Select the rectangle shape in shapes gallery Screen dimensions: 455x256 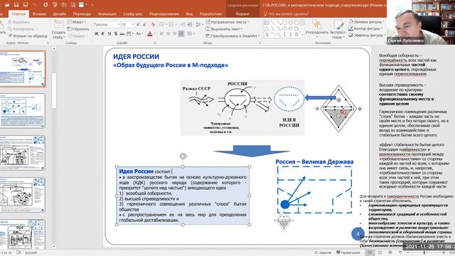coord(284,22)
